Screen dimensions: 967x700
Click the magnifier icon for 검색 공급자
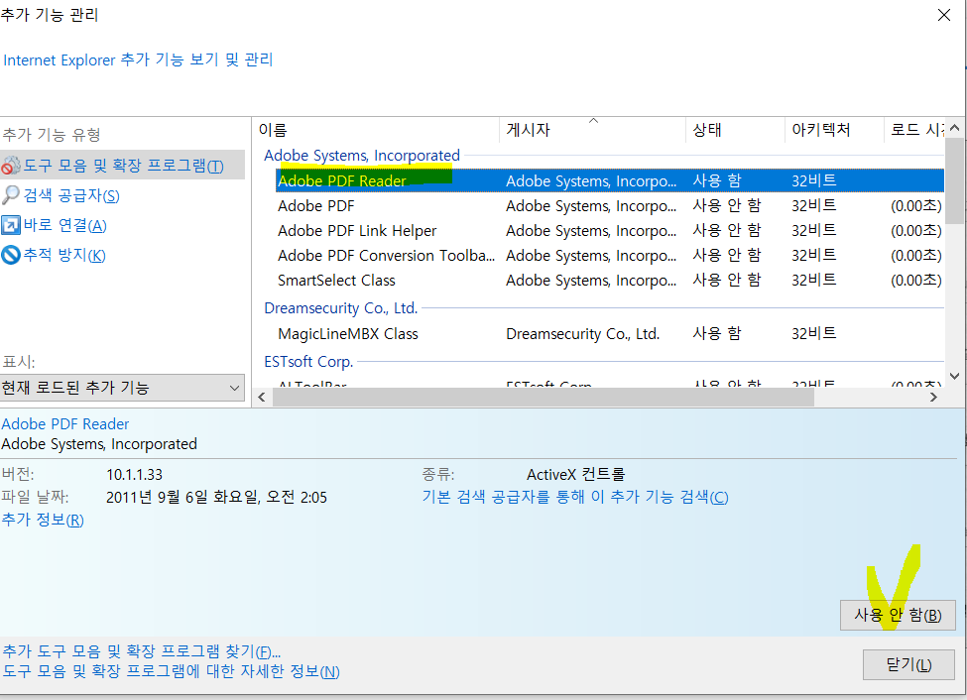click(11, 195)
